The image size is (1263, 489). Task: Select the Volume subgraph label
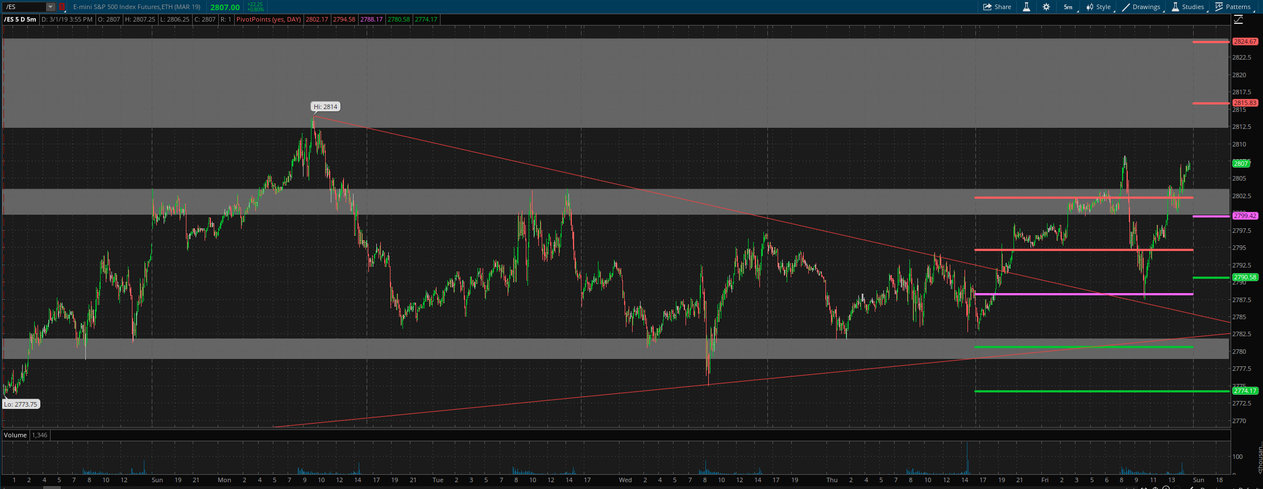tap(15, 435)
